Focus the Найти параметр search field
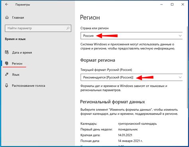 tap(38, 28)
